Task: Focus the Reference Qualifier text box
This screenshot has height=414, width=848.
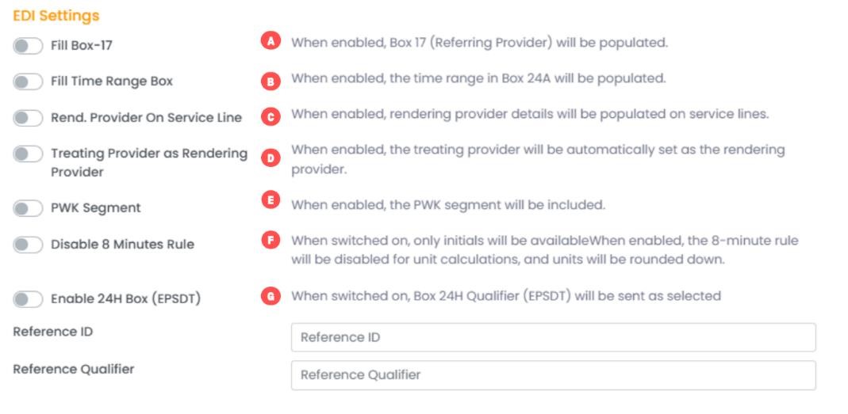Action: tap(553, 375)
